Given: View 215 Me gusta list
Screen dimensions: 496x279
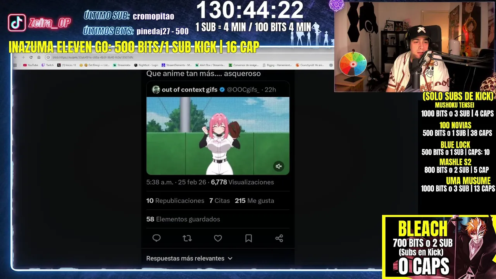Looking at the screenshot, I should [x=254, y=201].
